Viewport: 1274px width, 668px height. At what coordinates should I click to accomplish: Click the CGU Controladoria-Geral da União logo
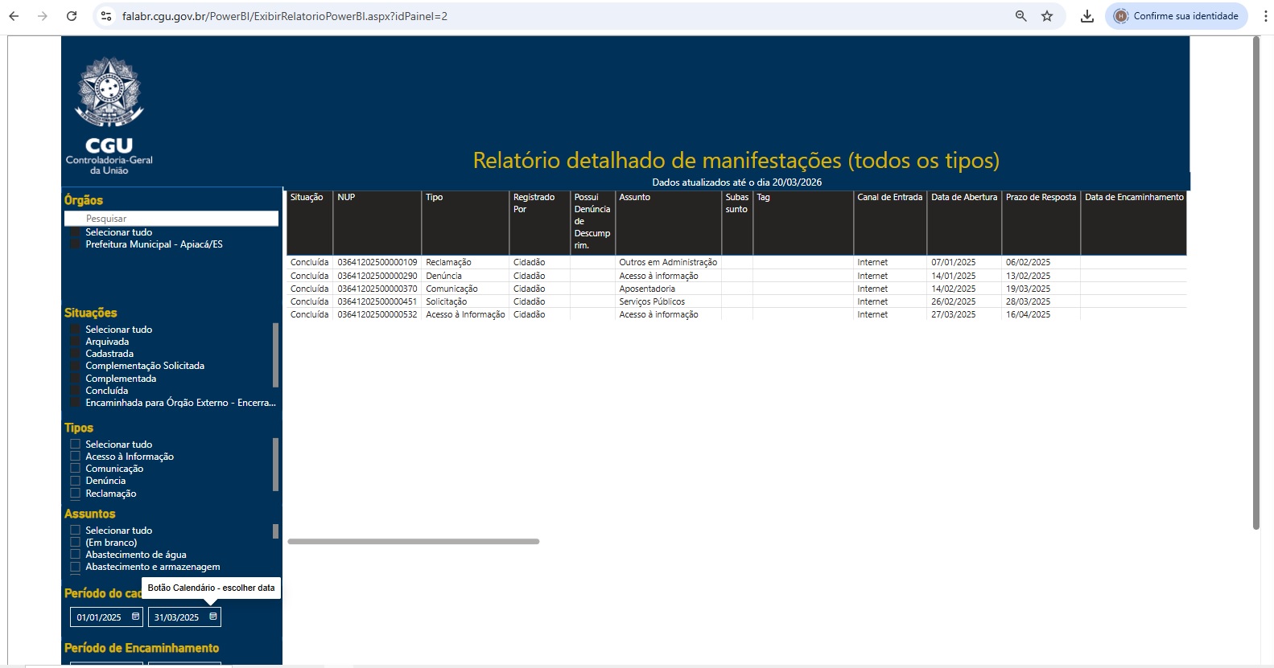109,116
